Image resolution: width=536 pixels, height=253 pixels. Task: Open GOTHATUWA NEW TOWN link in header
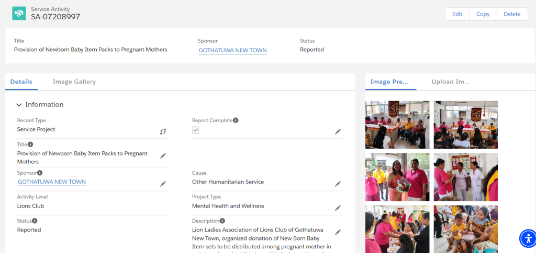[232, 51]
